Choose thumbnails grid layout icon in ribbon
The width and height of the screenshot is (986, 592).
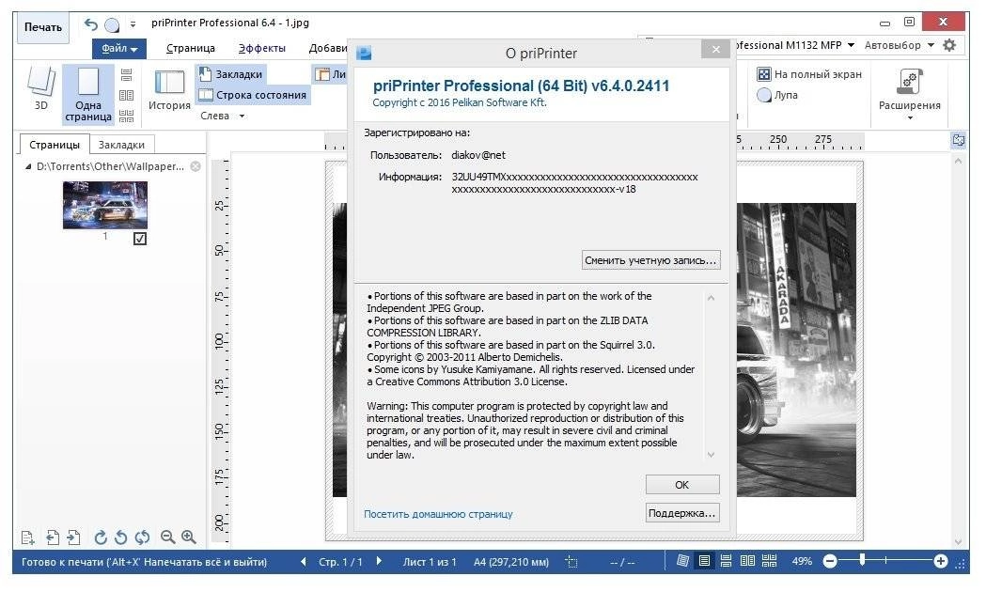click(x=126, y=116)
